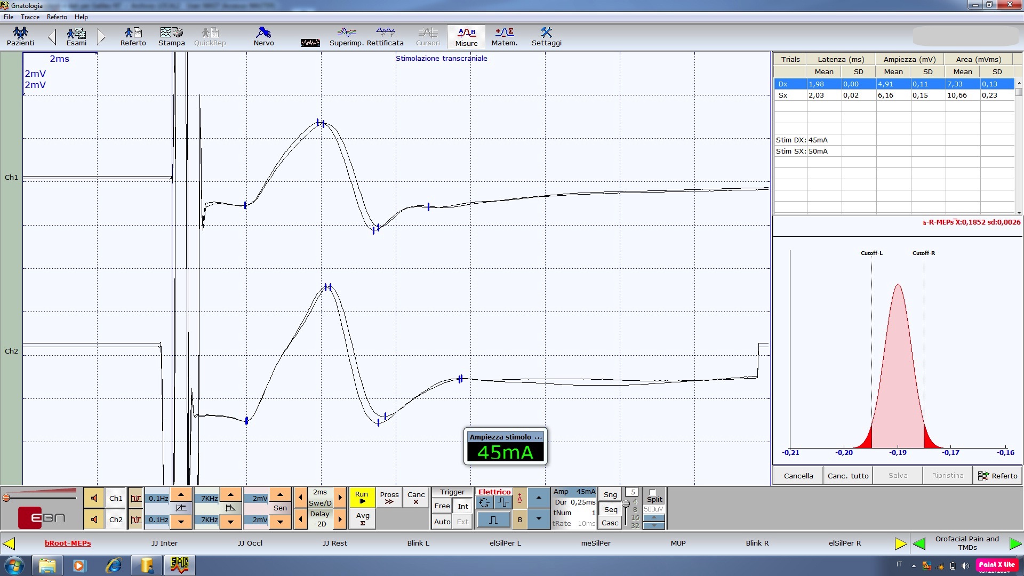Toggle the Auto trigger option
The image size is (1024, 576).
coord(442,522)
